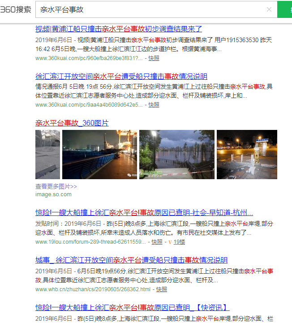Open the 亲水平台事故_360图片 heading link

pyautogui.click(x=72, y=123)
